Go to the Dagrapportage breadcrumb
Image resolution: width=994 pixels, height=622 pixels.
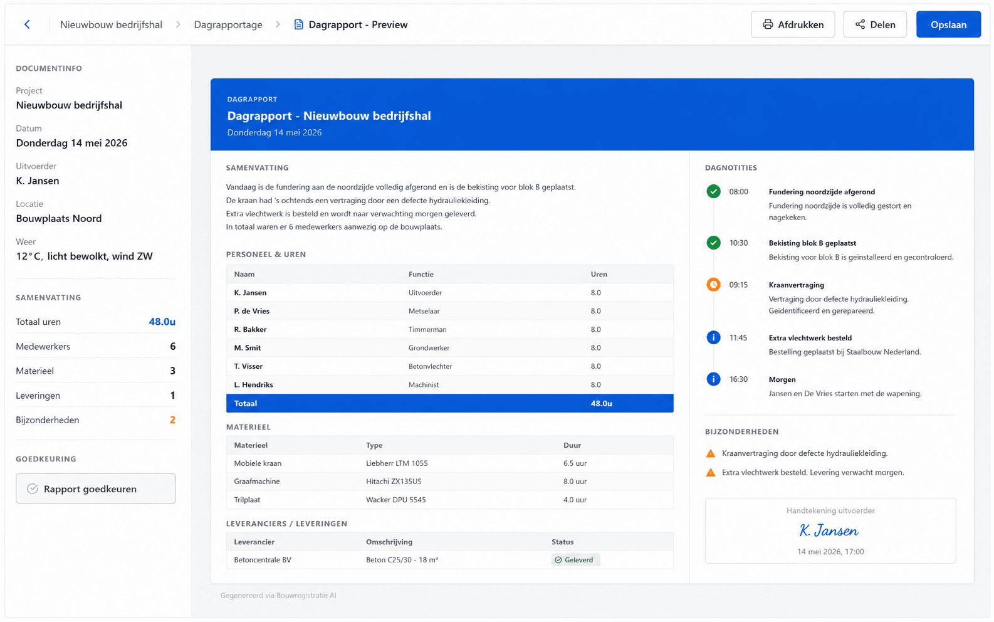[228, 24]
